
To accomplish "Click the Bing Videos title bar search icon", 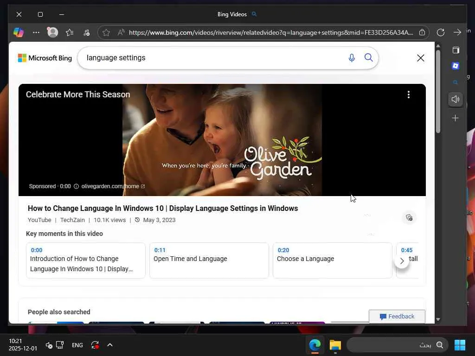I will coord(254,14).
